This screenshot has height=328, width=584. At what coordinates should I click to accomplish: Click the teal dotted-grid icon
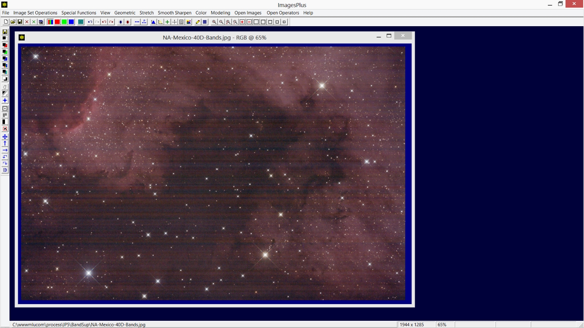click(x=81, y=22)
